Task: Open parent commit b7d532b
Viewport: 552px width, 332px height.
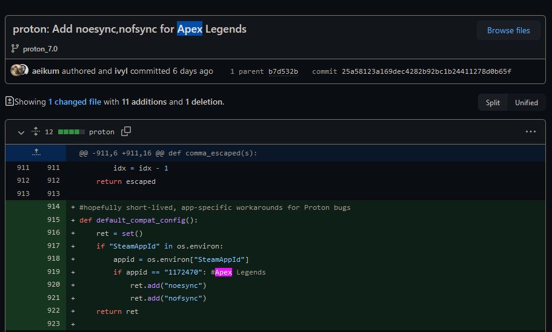Action: point(283,71)
